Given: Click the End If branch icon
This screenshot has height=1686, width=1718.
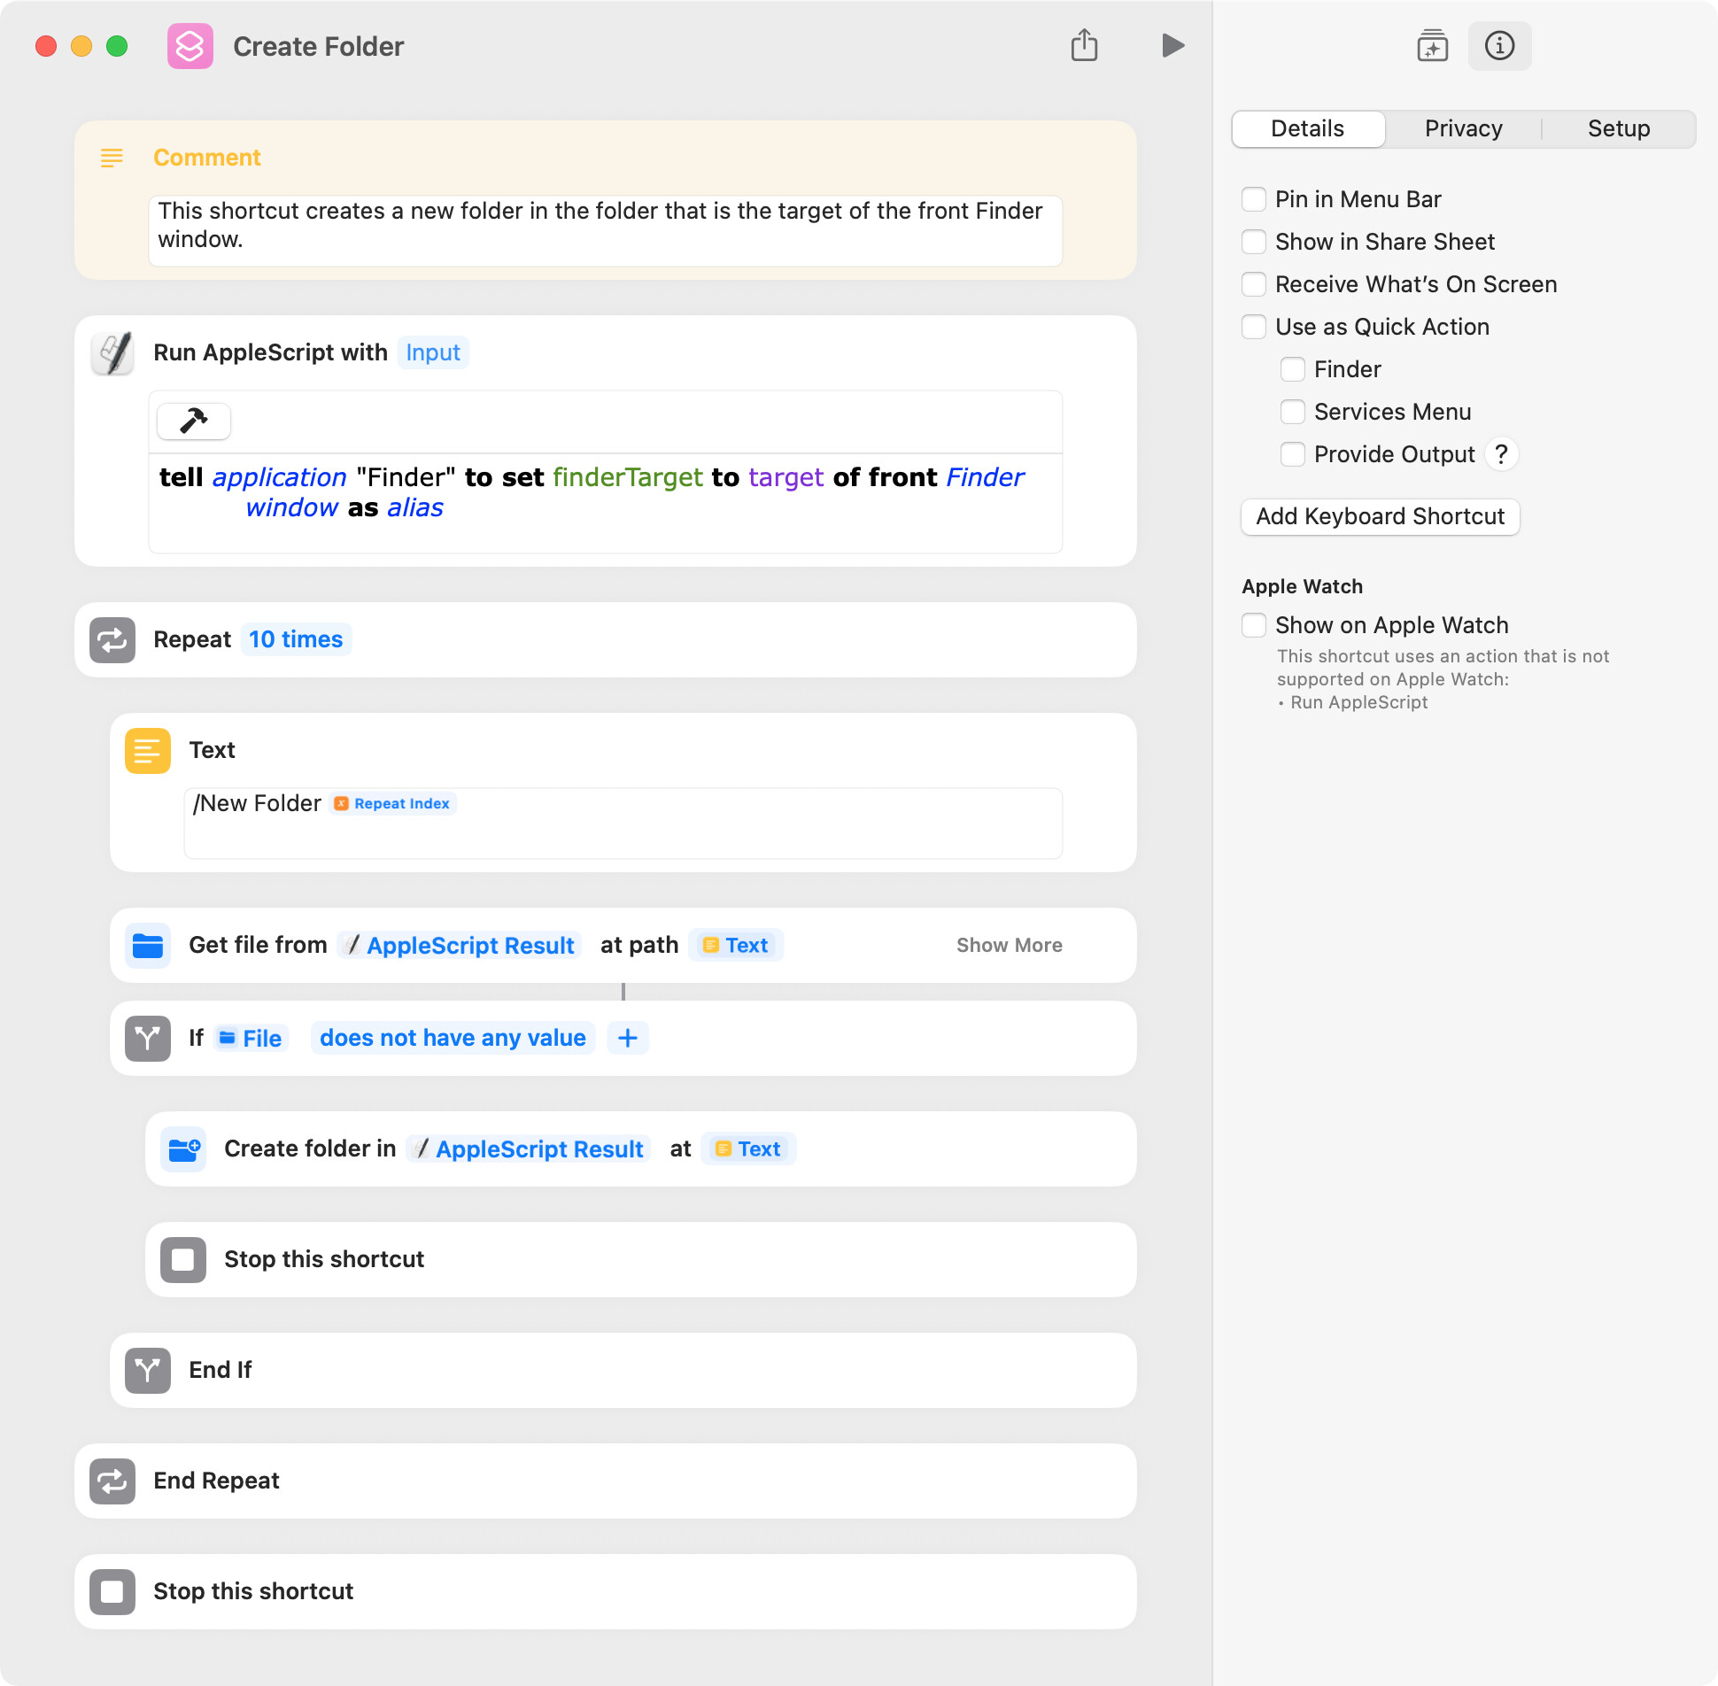Looking at the screenshot, I should [148, 1370].
